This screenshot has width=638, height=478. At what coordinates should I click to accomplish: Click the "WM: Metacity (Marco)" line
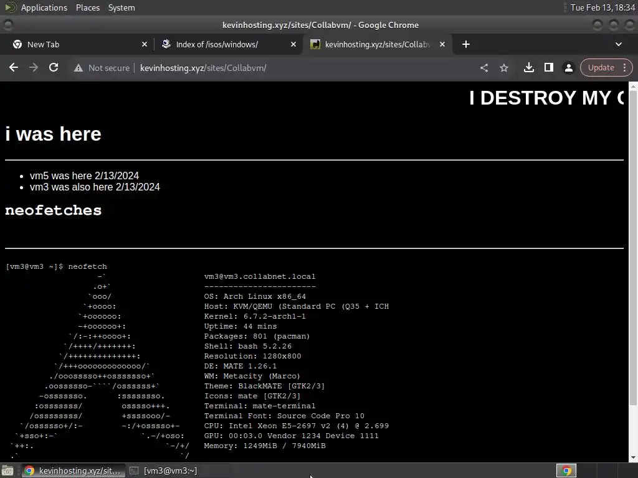[252, 376]
